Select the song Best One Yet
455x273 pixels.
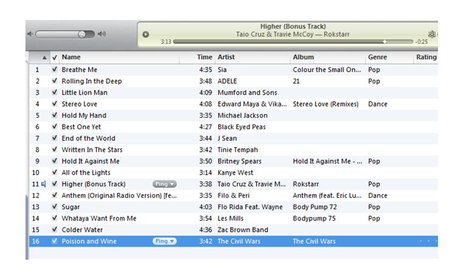pos(81,127)
